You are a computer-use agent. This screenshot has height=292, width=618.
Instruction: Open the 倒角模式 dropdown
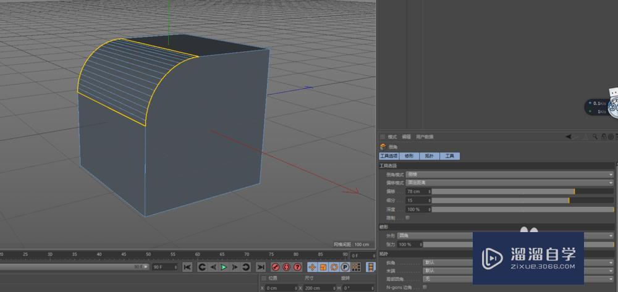coord(510,174)
